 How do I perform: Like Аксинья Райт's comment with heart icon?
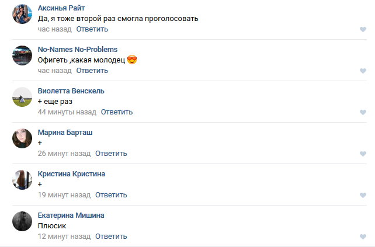(x=363, y=29)
